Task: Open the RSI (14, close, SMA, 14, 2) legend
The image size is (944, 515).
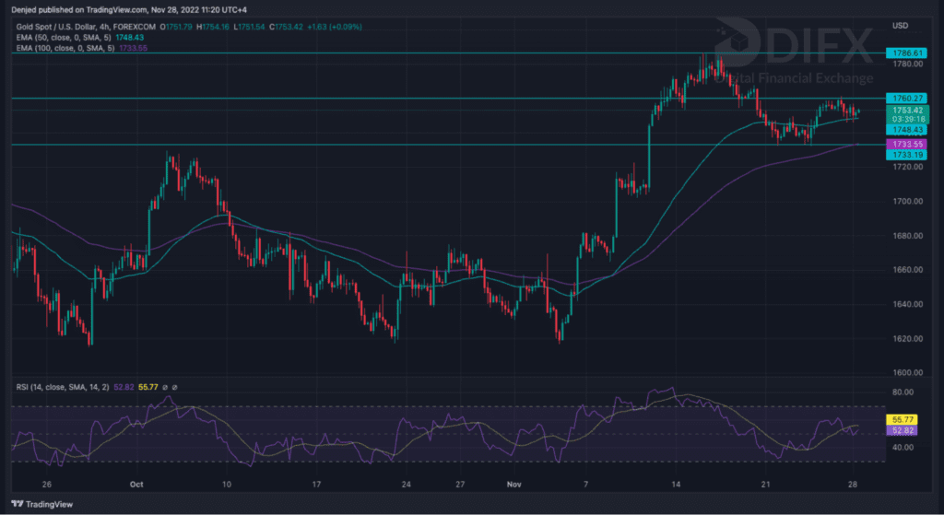Action: pyautogui.click(x=61, y=387)
